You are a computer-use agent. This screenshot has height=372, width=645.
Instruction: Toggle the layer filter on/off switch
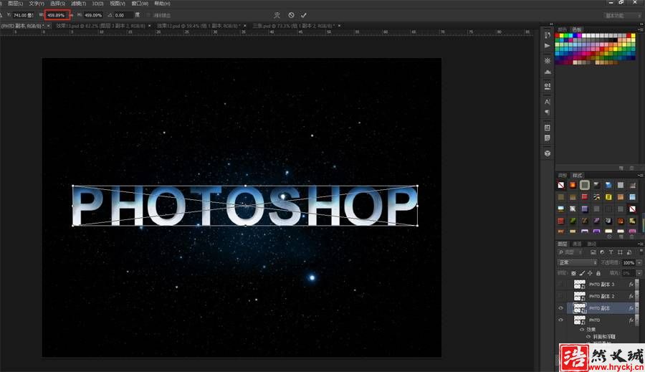click(641, 252)
